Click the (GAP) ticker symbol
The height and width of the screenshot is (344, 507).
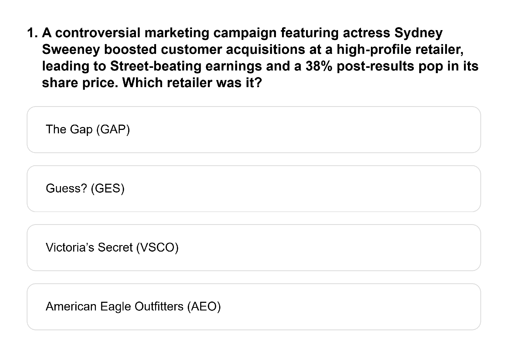[x=113, y=130]
